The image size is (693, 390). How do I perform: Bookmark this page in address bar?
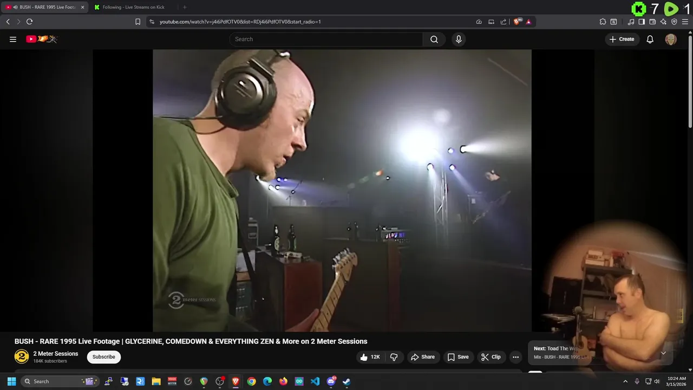click(138, 22)
